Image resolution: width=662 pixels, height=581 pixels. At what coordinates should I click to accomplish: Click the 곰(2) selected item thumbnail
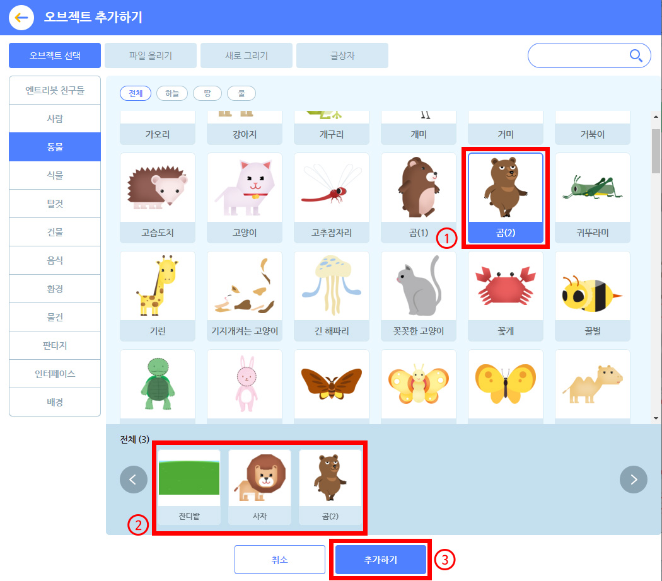coord(330,487)
